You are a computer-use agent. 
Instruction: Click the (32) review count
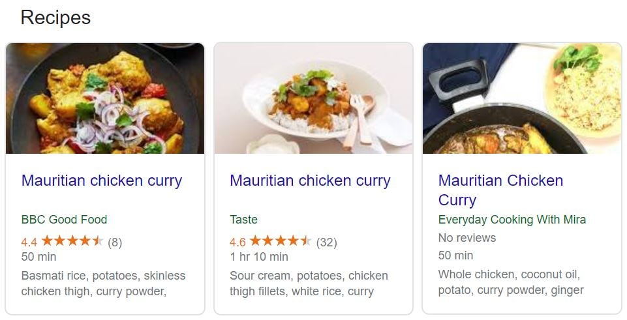pos(326,242)
